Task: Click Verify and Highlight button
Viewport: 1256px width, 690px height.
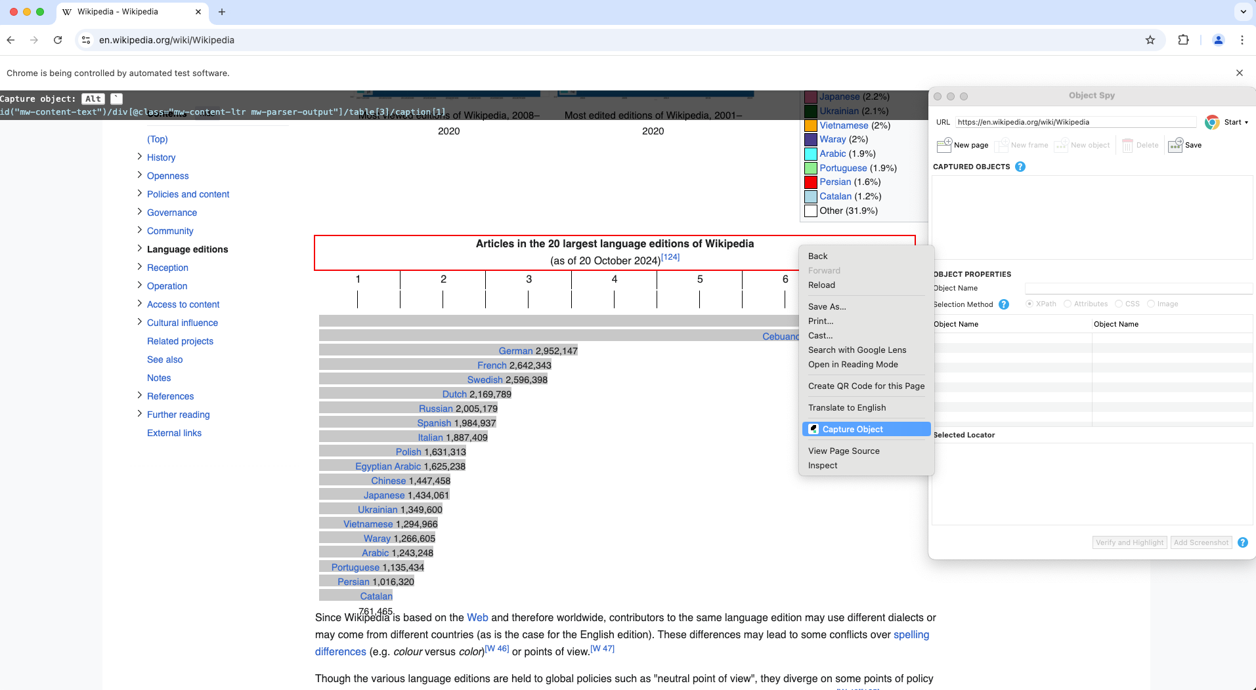Action: (1129, 542)
